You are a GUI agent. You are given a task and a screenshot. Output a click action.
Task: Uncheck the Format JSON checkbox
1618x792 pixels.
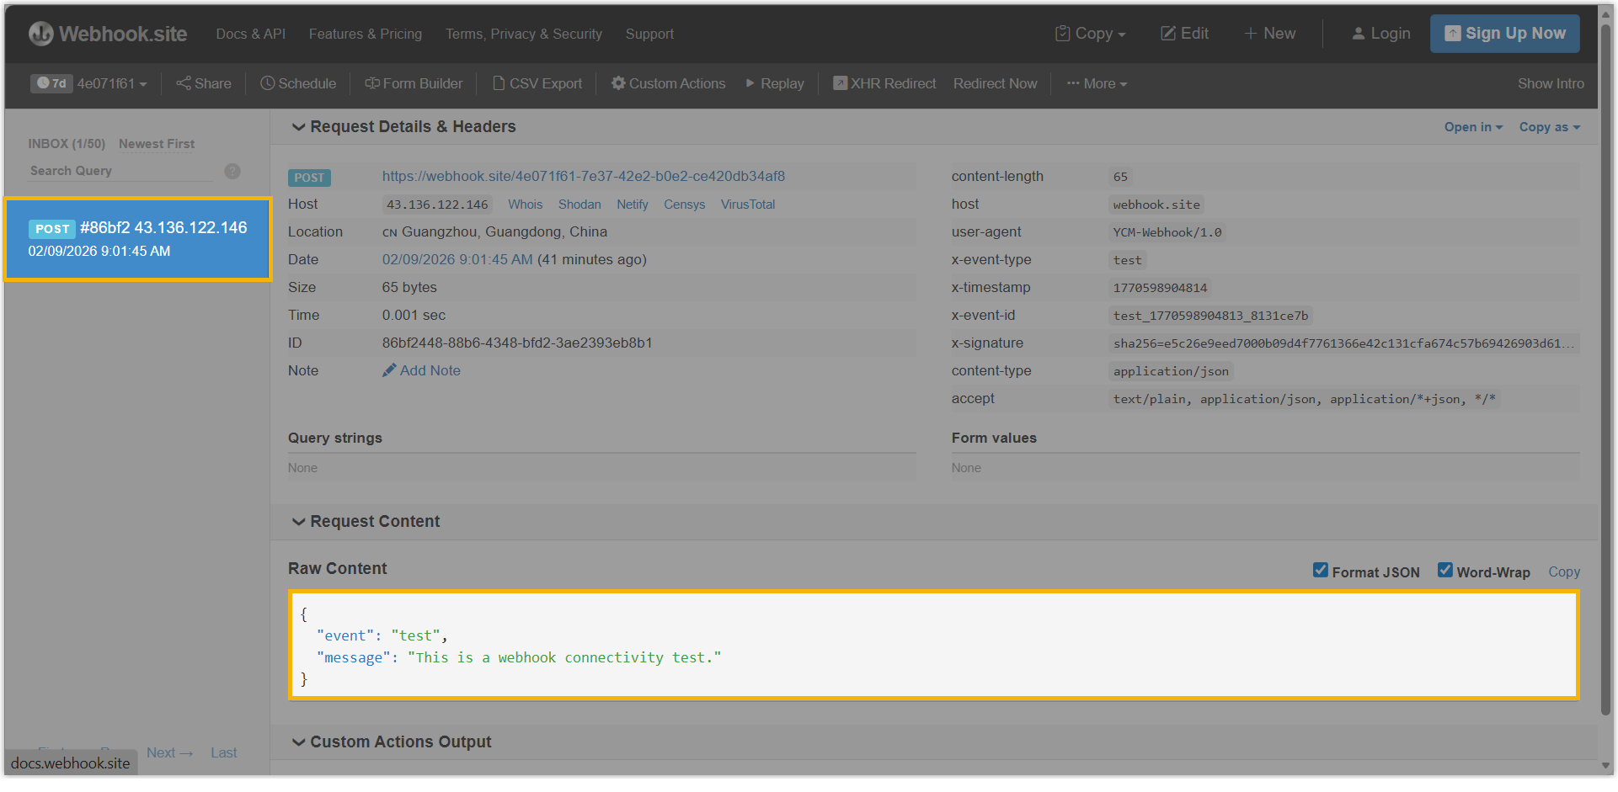1321,571
